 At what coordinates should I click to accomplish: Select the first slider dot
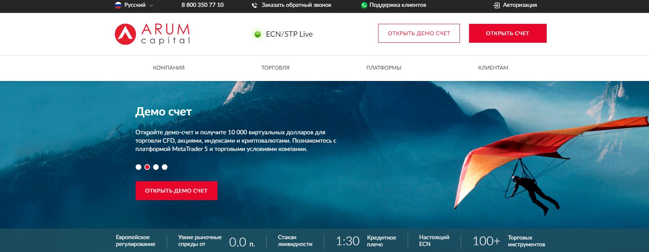coord(138,167)
